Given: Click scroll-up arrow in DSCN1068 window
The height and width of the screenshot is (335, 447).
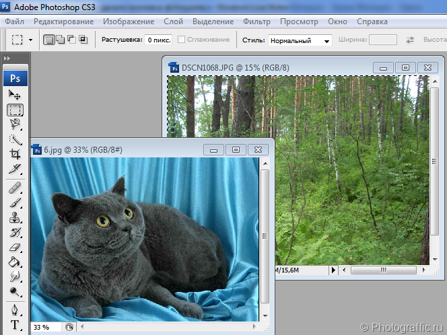Looking at the screenshot, I should 435,82.
